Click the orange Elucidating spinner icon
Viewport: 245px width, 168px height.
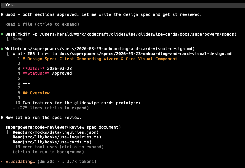[x=2, y=162]
